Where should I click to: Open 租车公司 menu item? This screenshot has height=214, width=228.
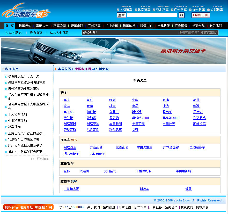click(x=60, y=26)
